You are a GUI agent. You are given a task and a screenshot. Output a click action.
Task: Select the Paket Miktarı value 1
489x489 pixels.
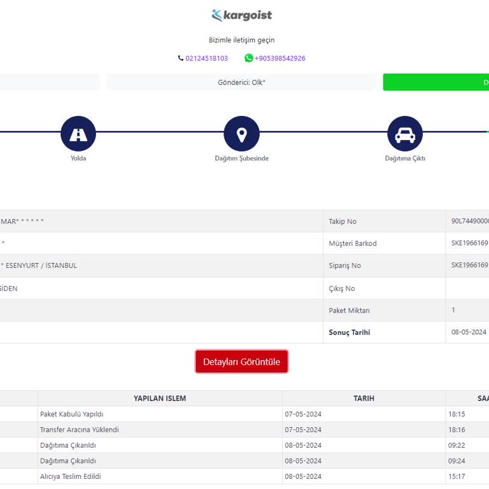tap(453, 310)
